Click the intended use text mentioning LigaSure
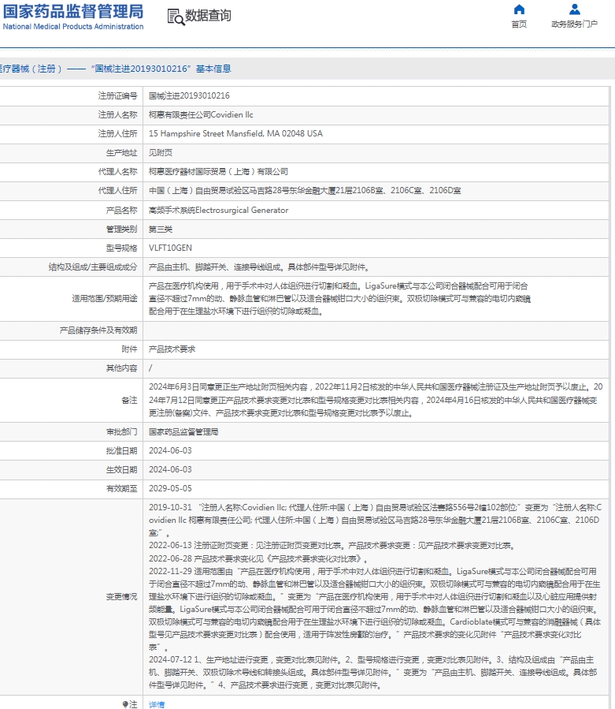Screen dimensions: 615x709 pyautogui.click(x=339, y=298)
